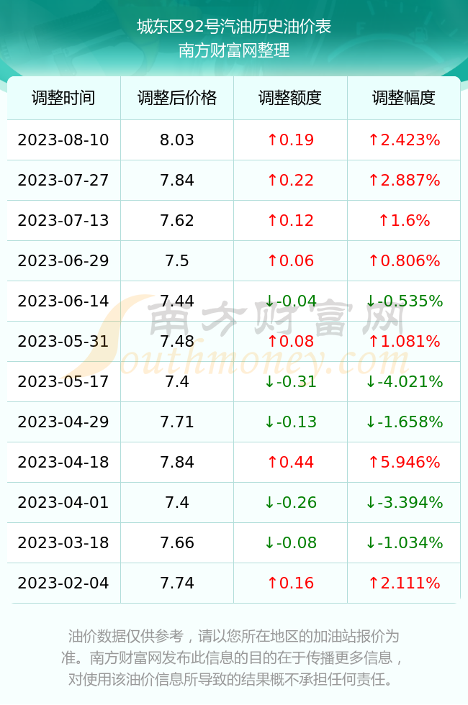Click the price 7.66 cell

click(x=177, y=542)
